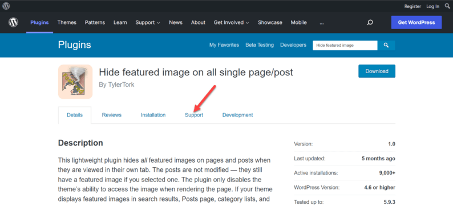The height and width of the screenshot is (206, 453).
Task: Switch to the Installation tab
Action: tap(153, 115)
